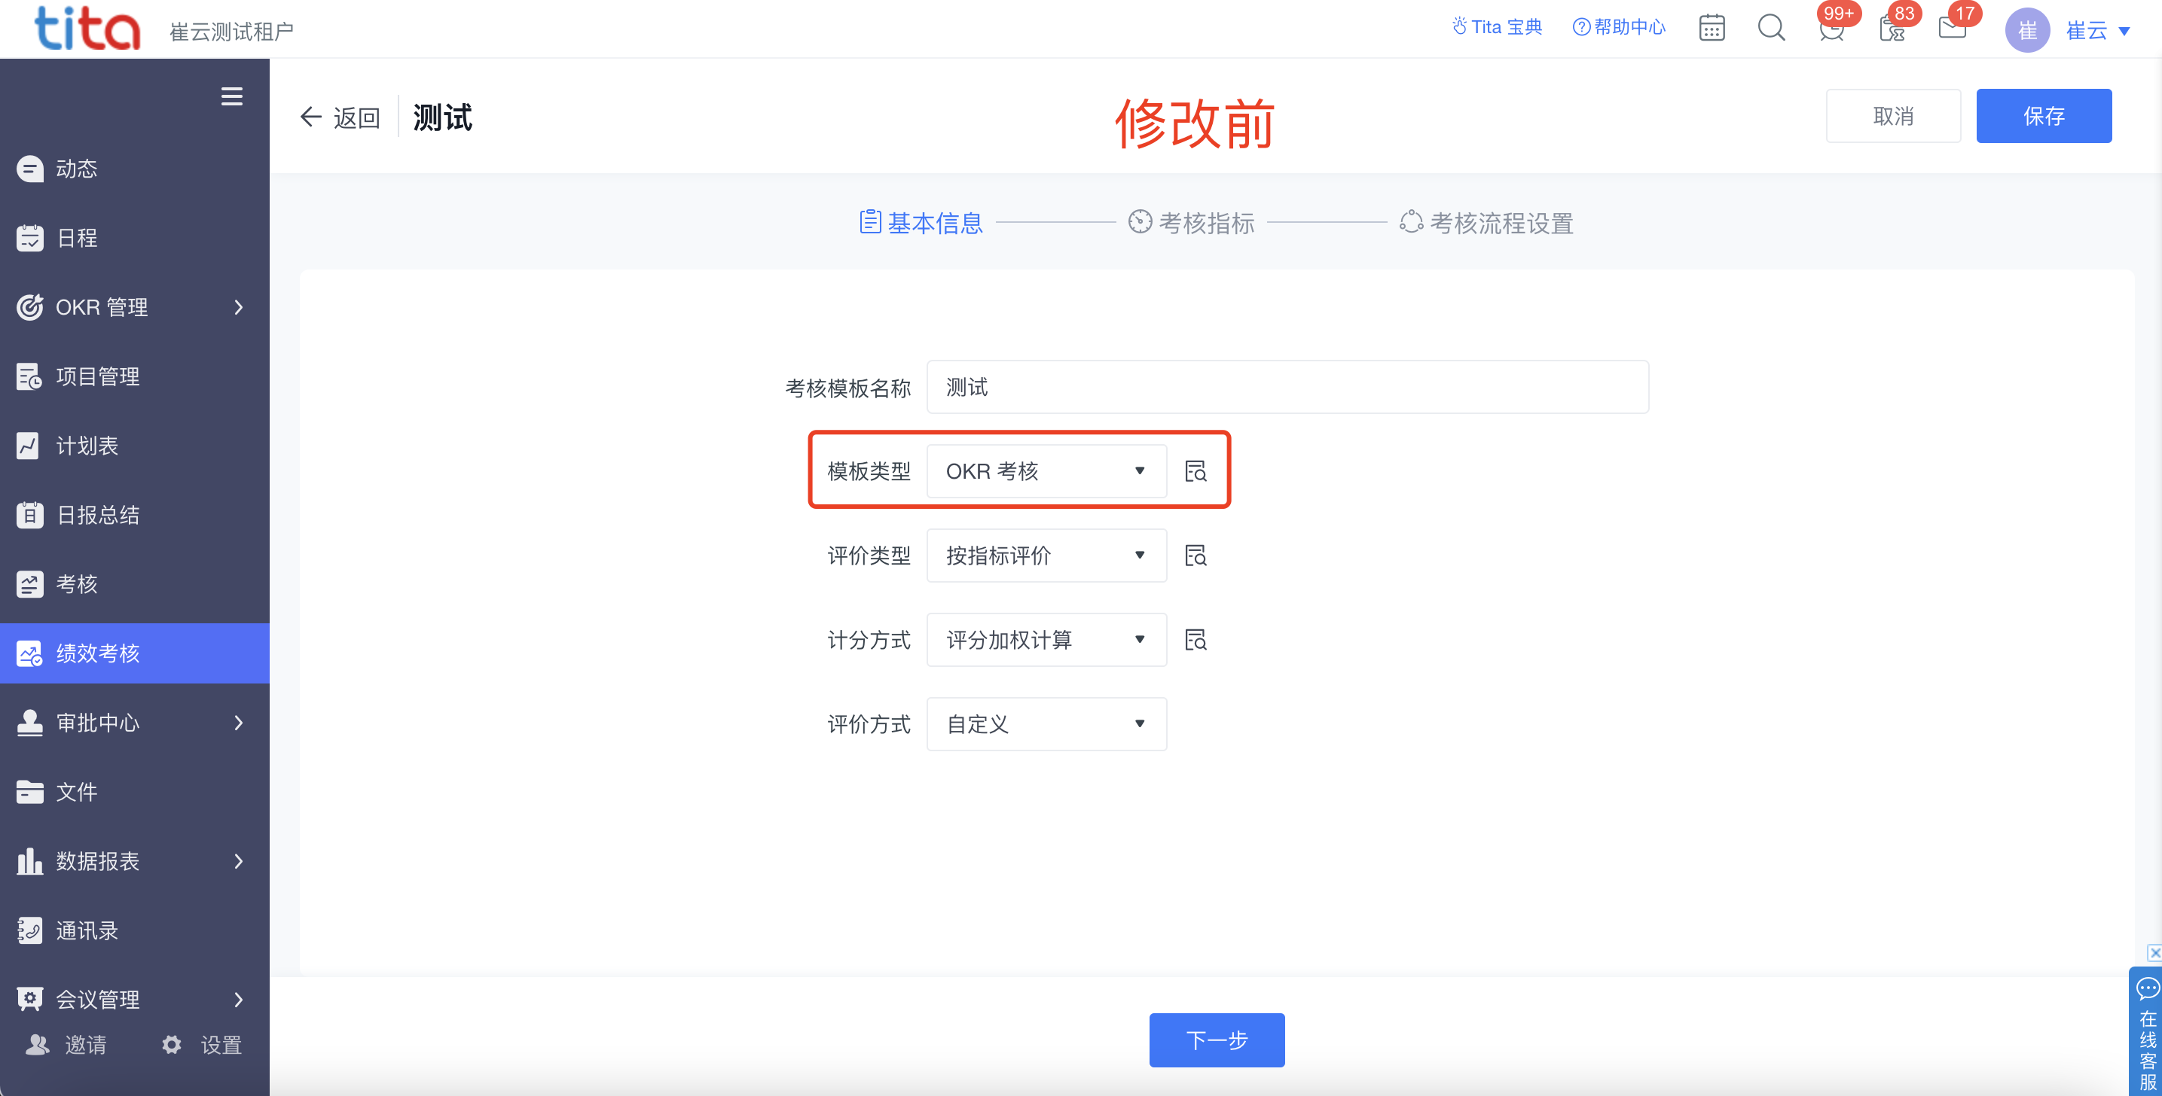The image size is (2162, 1096).
Task: Click the 下一步 button
Action: point(1216,1040)
